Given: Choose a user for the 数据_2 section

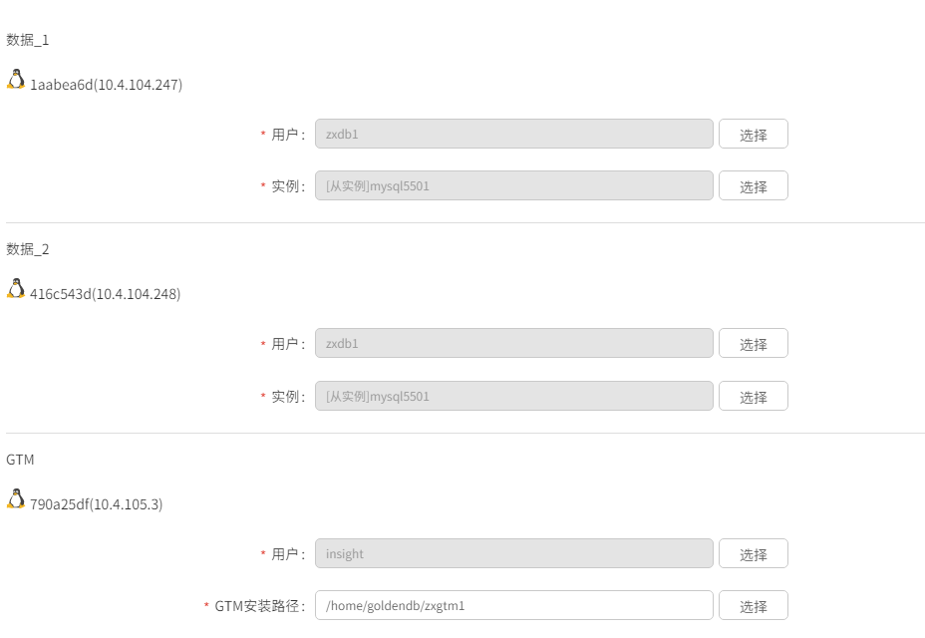Looking at the screenshot, I should [754, 344].
